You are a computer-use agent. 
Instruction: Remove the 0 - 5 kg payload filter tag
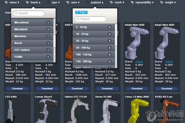86,12
